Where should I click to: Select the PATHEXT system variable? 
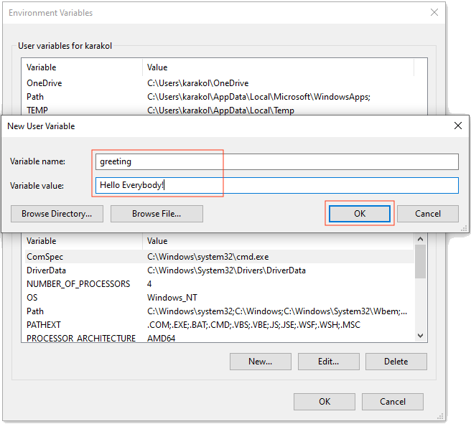point(219,325)
